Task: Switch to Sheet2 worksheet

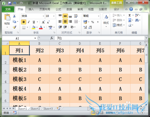Action: (x=35, y=109)
